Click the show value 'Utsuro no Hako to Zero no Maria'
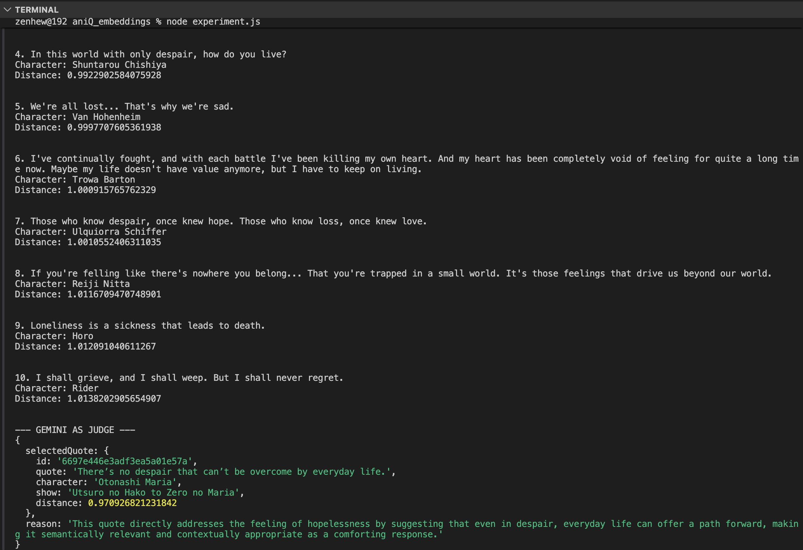This screenshot has width=803, height=550. coord(153,493)
